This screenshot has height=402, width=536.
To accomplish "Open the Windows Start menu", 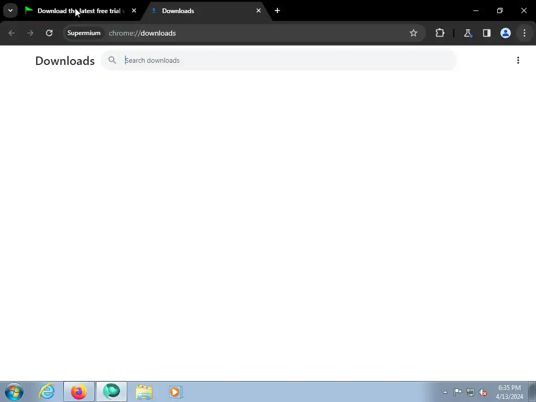I will [14, 392].
